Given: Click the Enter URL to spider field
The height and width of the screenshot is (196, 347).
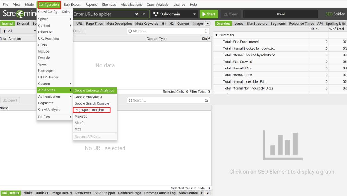Looking at the screenshot, I should pyautogui.click(x=103, y=14).
